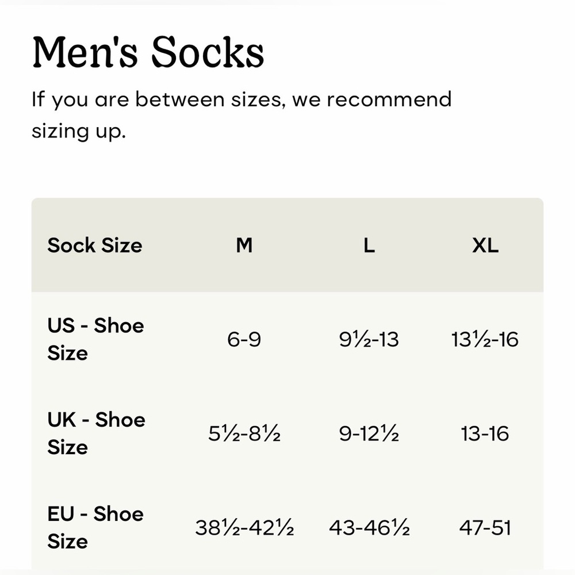Click the UK size 9-12½ cell
575x575 pixels.
tap(369, 434)
